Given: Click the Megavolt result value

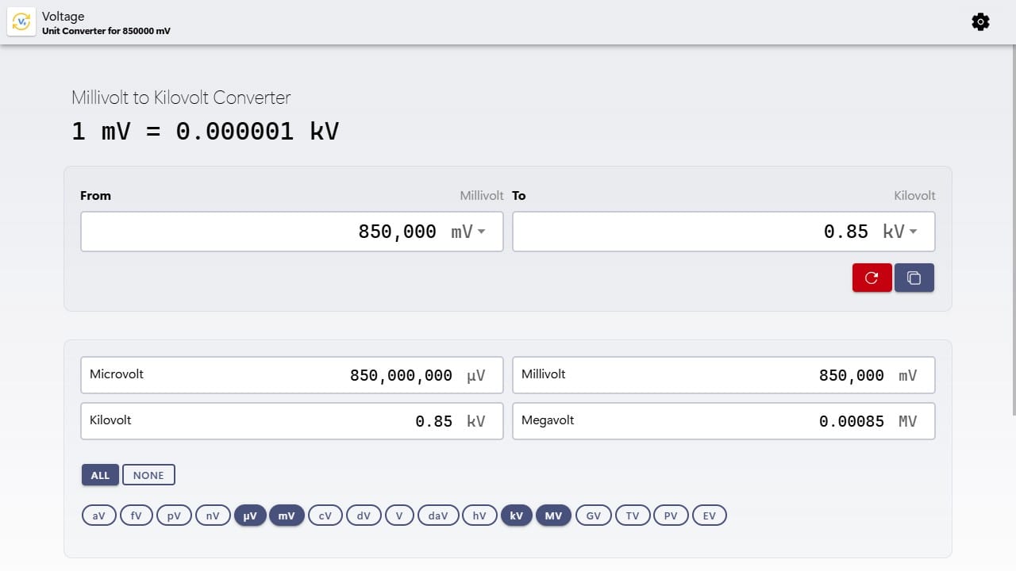Looking at the screenshot, I should [x=852, y=421].
